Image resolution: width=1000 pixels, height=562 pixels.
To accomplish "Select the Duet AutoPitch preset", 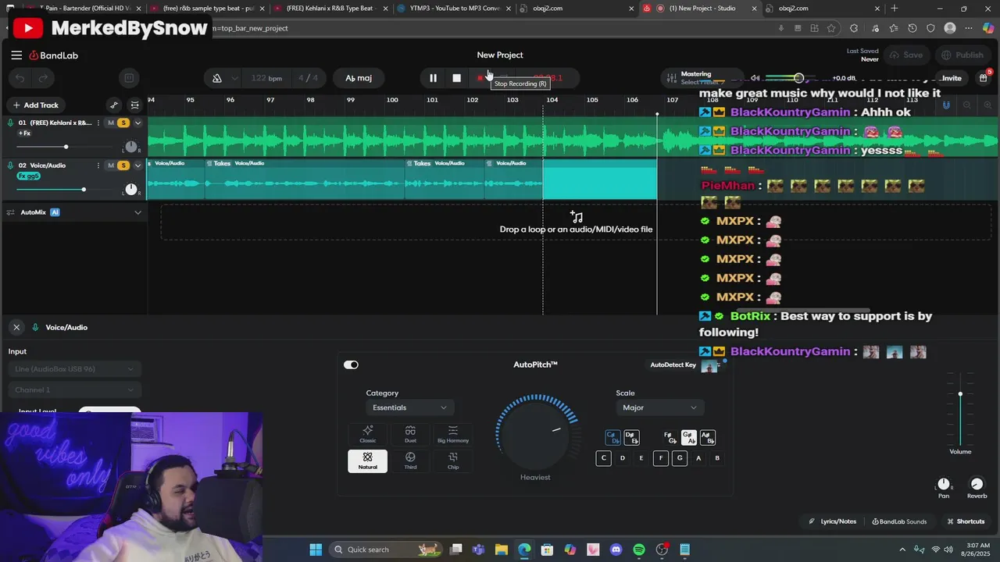I will (x=410, y=435).
